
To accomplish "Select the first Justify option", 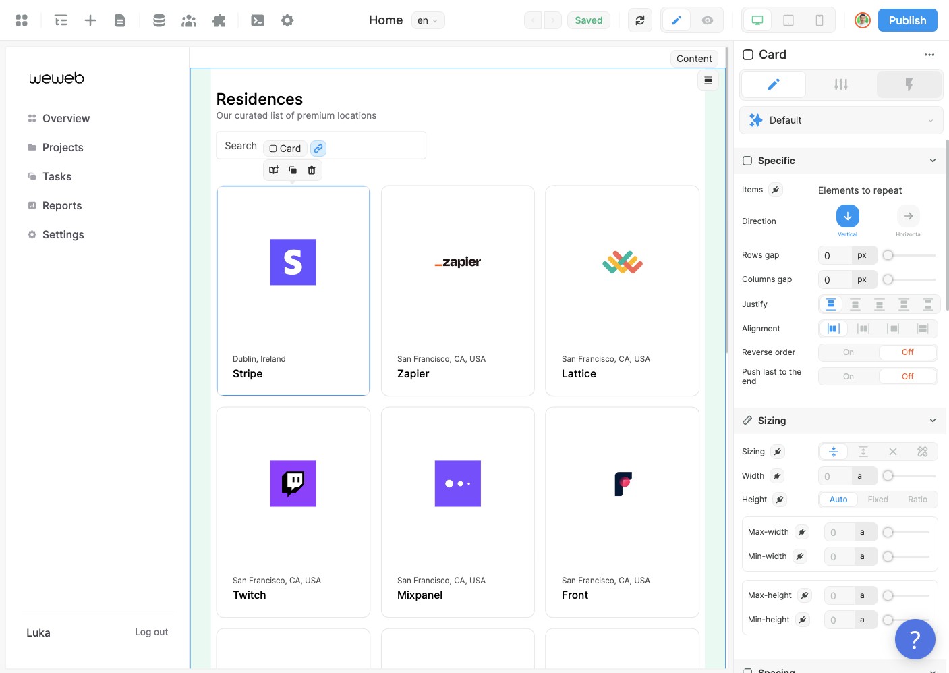I will click(x=831, y=304).
